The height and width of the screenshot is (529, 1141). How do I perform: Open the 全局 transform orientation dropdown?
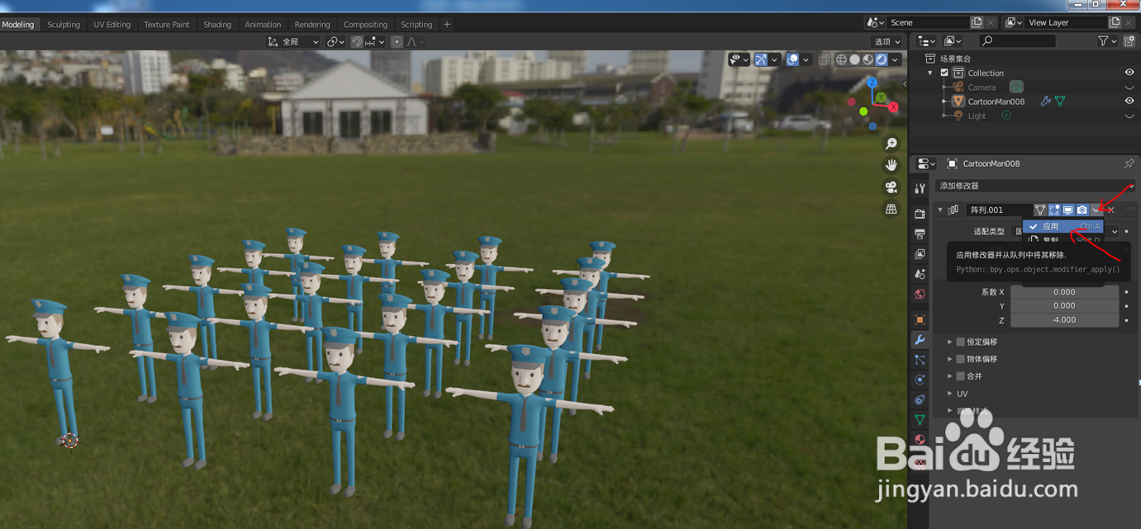[293, 41]
